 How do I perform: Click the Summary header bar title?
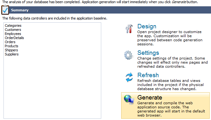20,10
